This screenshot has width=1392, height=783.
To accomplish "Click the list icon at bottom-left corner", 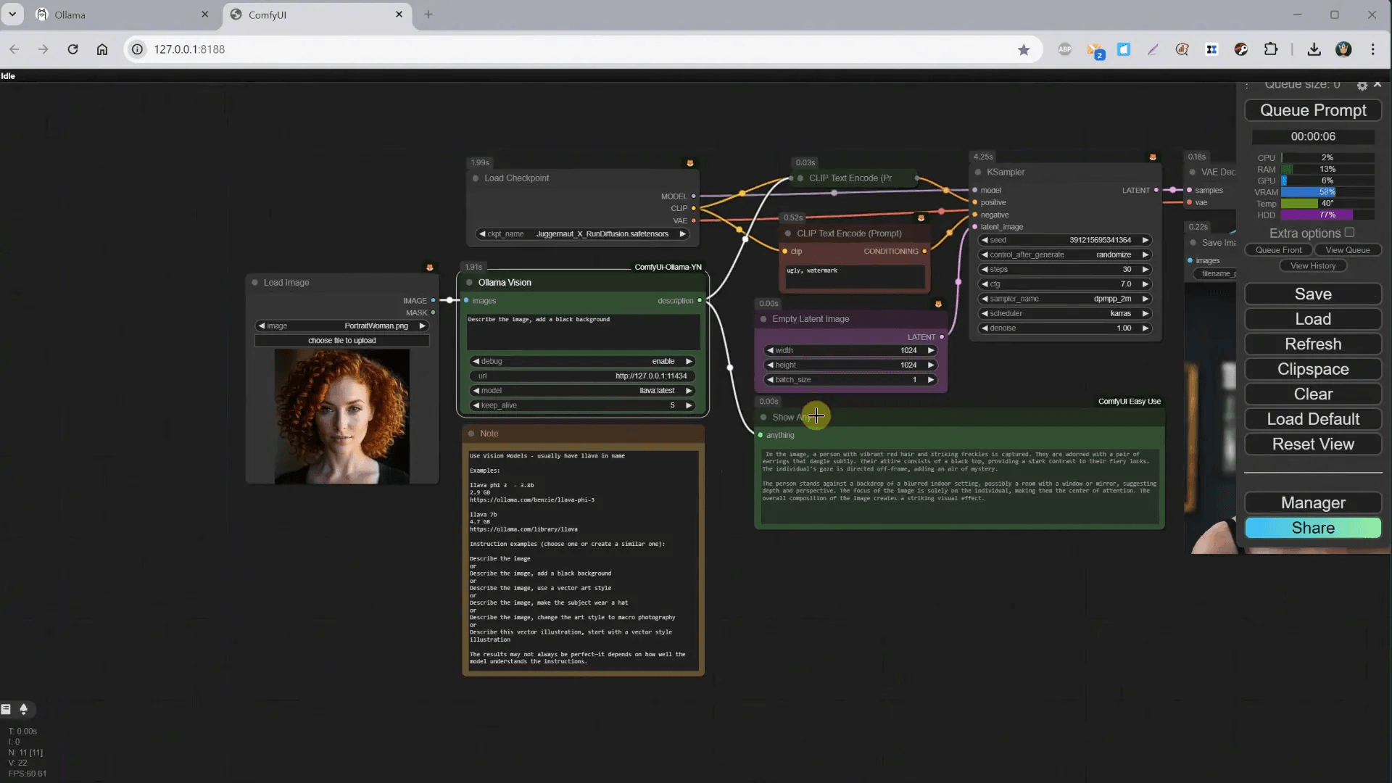I will pyautogui.click(x=7, y=709).
